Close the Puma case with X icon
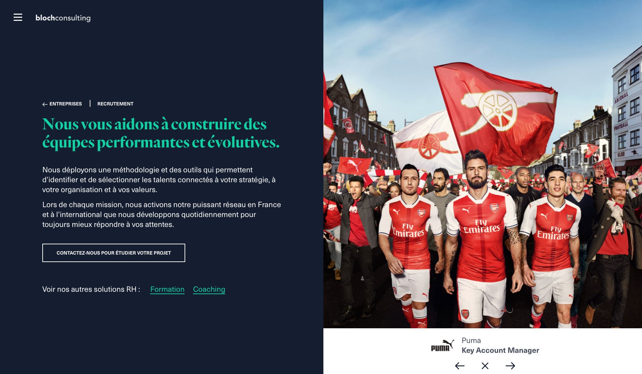 tap(485, 366)
